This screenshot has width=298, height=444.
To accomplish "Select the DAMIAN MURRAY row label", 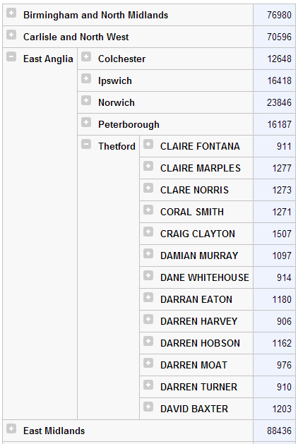I will coord(199,256).
